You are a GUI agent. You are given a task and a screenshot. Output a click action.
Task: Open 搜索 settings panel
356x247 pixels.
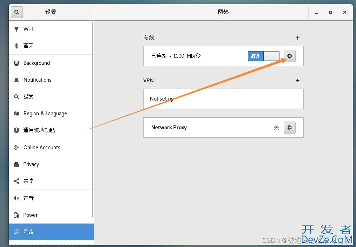coord(51,97)
